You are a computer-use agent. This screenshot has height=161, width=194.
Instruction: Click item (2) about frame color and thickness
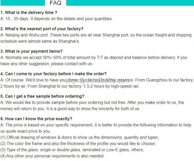click(78, 143)
